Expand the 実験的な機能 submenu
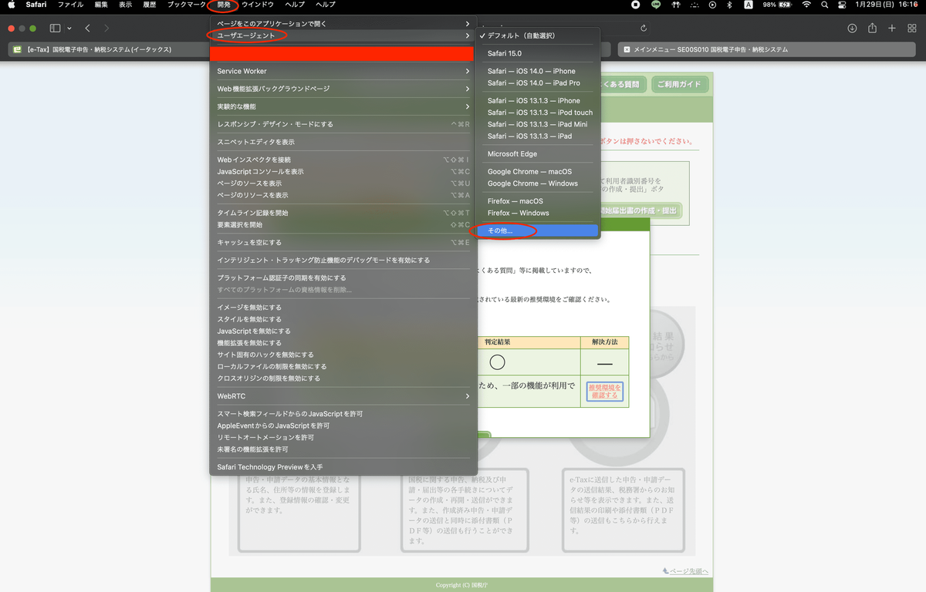 pos(343,106)
